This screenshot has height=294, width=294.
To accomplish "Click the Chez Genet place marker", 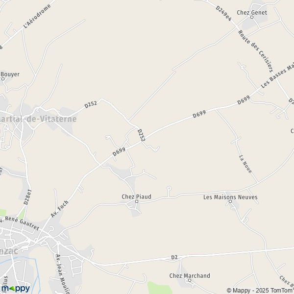I will click(252, 17).
